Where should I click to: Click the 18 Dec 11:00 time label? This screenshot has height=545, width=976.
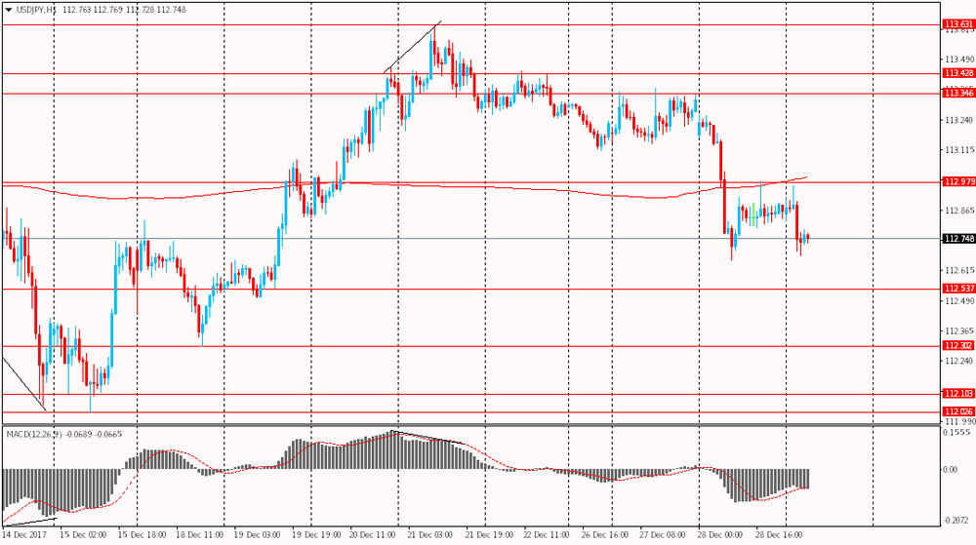(x=199, y=535)
